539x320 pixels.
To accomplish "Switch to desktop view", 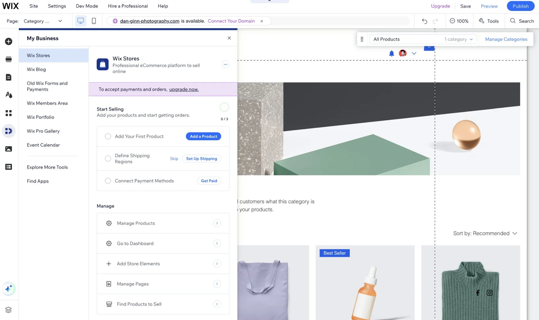I will coord(81,21).
